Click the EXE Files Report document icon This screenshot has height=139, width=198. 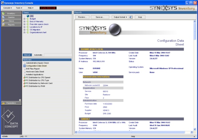[x=25, y=69]
